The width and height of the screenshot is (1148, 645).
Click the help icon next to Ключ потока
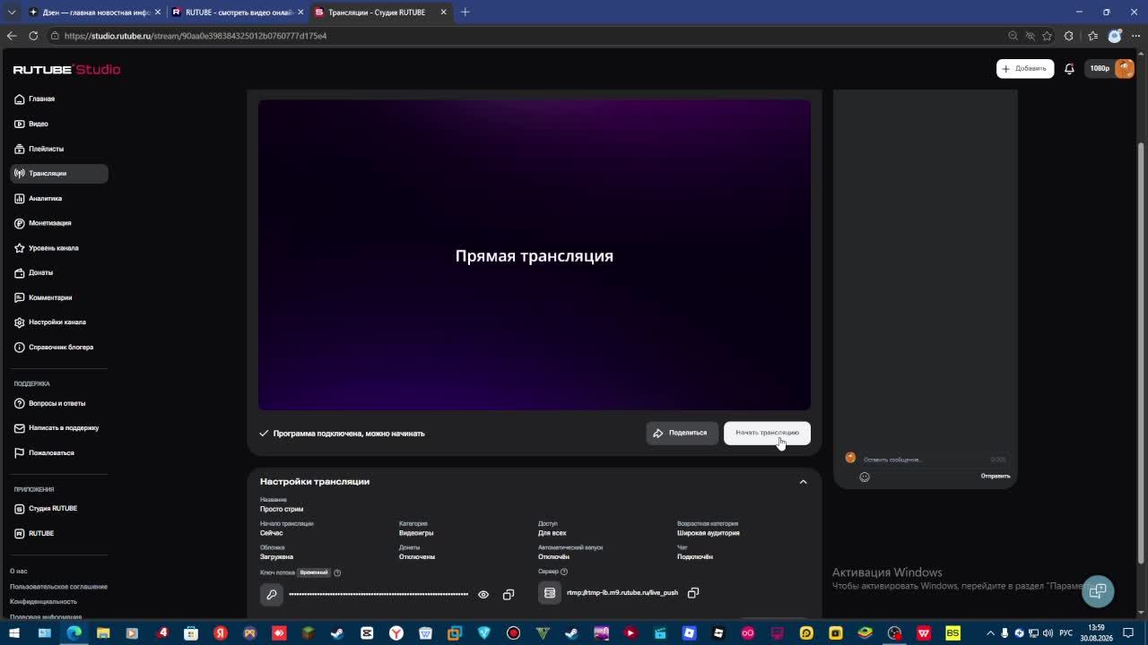[337, 572]
